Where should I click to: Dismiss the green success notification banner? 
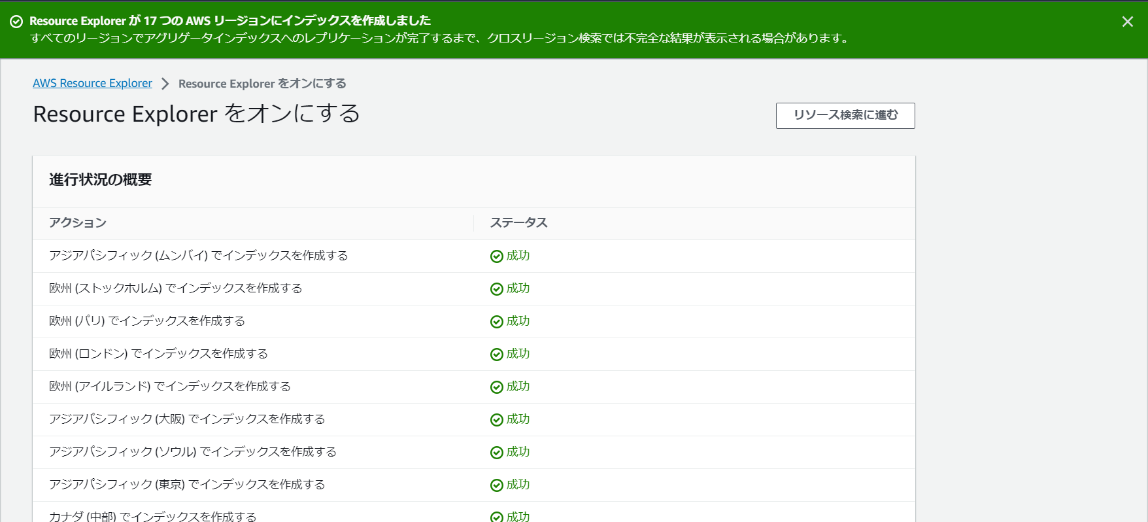tap(1127, 22)
